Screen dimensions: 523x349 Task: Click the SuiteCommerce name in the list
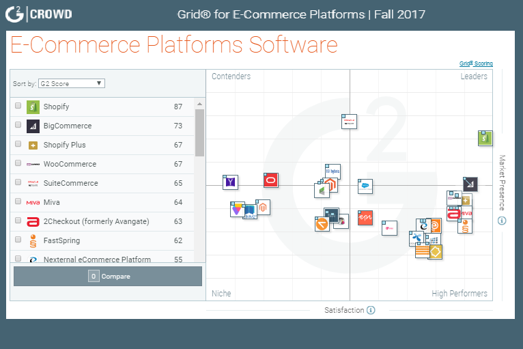point(71,183)
